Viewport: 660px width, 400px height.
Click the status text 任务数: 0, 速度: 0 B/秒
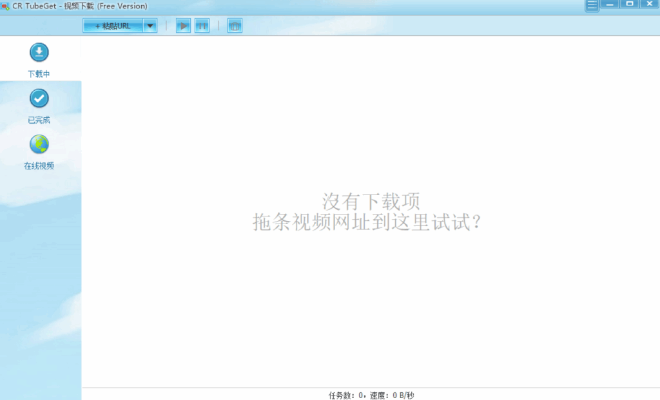(x=371, y=395)
